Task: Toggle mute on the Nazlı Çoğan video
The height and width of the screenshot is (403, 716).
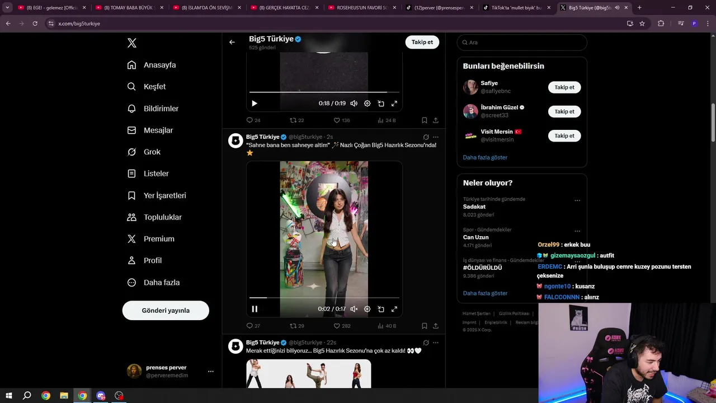Action: click(354, 309)
